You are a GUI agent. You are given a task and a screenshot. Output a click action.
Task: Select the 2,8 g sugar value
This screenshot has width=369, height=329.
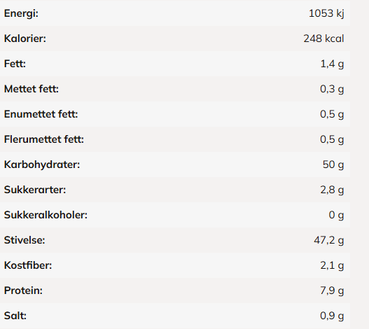coord(332,190)
